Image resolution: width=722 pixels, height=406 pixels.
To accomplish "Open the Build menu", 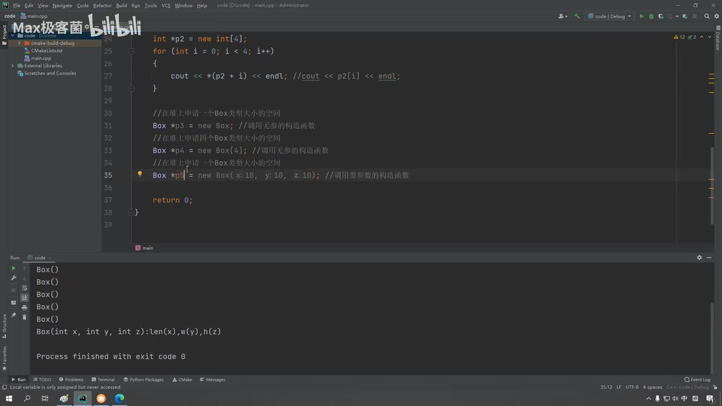I will [121, 6].
